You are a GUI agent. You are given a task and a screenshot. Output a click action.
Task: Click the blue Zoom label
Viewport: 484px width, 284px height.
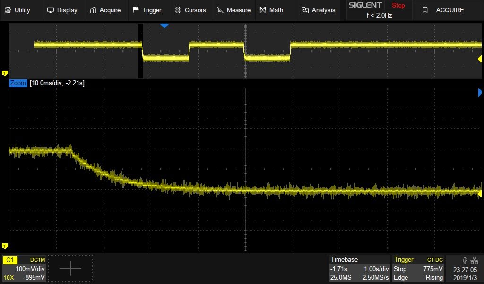pyautogui.click(x=18, y=83)
